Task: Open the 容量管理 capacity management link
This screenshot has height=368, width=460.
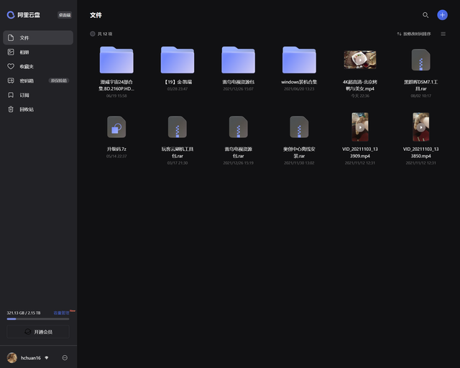Action: (61, 313)
